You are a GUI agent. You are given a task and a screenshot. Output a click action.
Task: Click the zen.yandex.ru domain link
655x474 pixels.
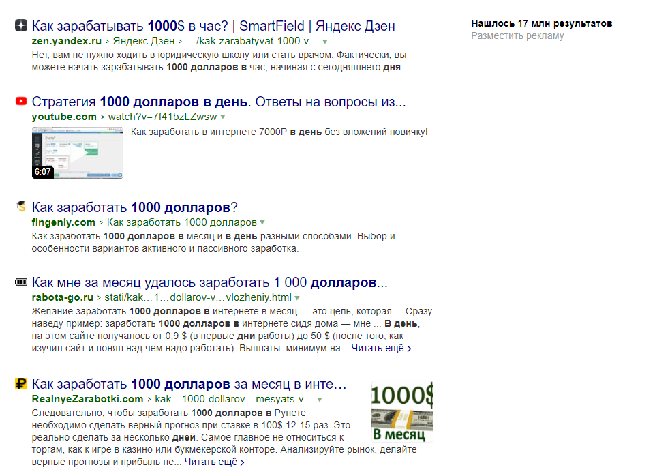click(x=66, y=41)
